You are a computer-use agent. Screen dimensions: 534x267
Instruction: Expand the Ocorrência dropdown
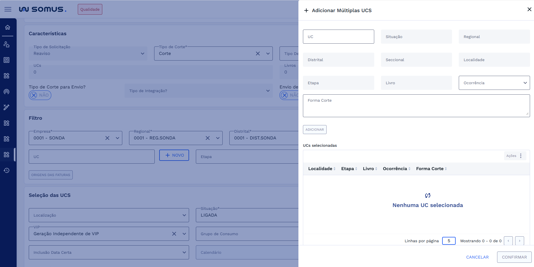point(494,83)
